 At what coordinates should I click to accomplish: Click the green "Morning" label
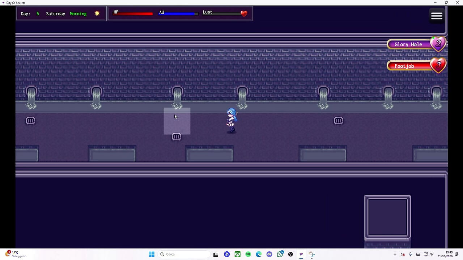(78, 14)
